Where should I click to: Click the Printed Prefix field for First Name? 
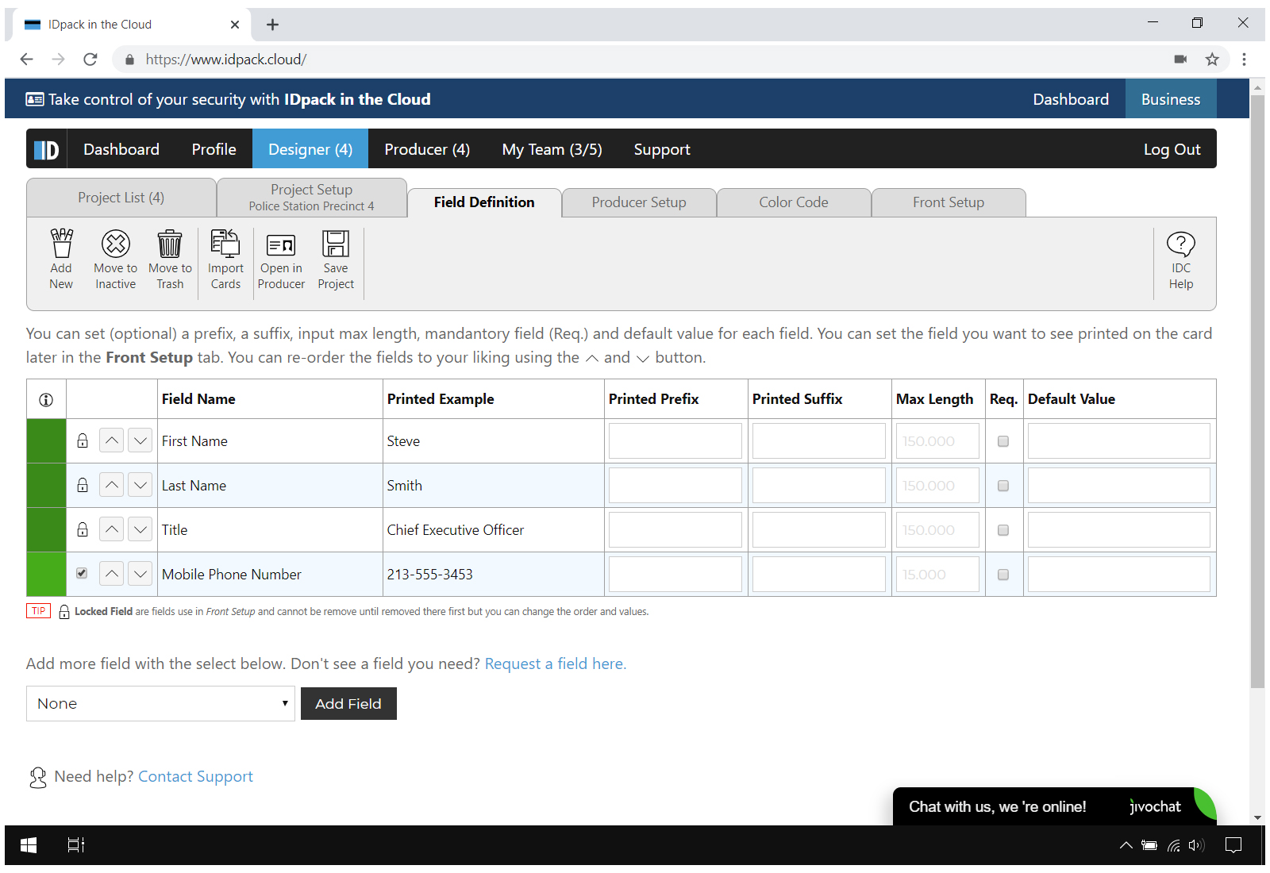[675, 441]
